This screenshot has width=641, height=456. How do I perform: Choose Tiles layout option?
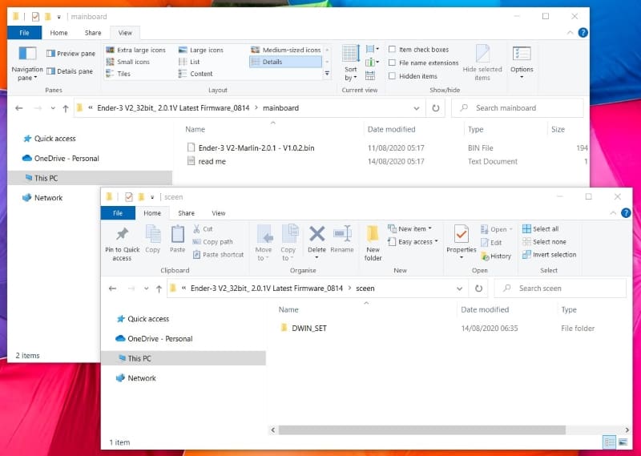(x=118, y=74)
